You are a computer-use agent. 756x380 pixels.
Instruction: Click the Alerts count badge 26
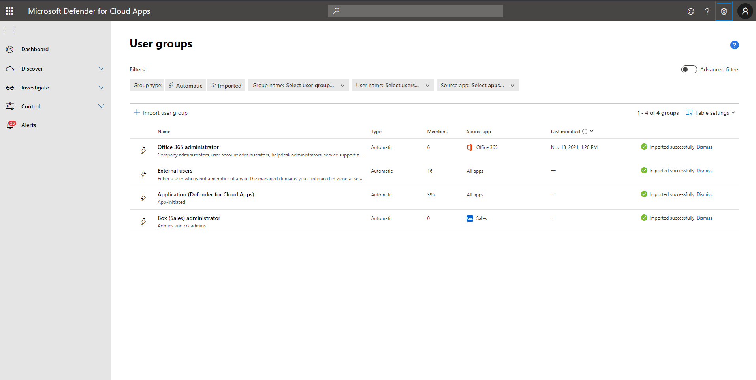[13, 123]
